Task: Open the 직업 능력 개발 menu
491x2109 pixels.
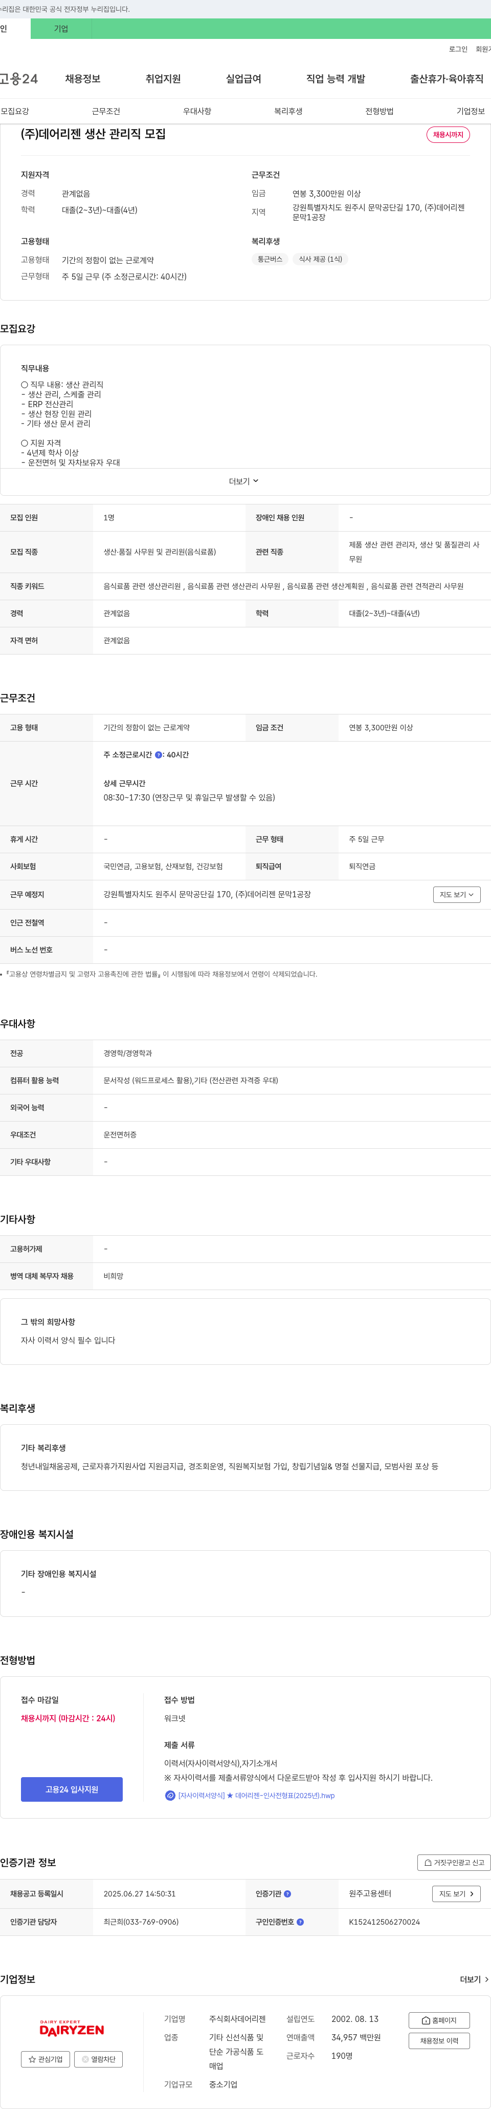Action: (x=336, y=78)
